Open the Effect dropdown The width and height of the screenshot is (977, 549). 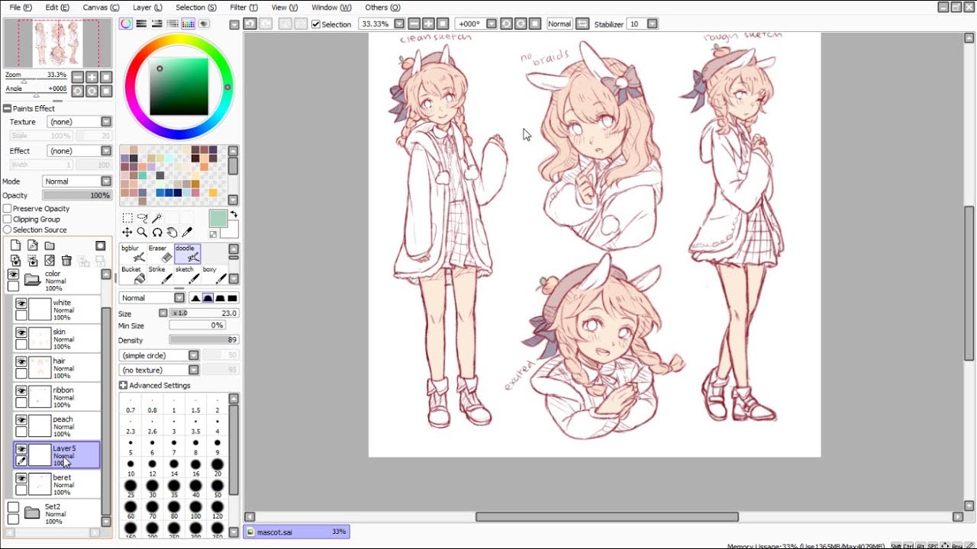pyautogui.click(x=79, y=151)
